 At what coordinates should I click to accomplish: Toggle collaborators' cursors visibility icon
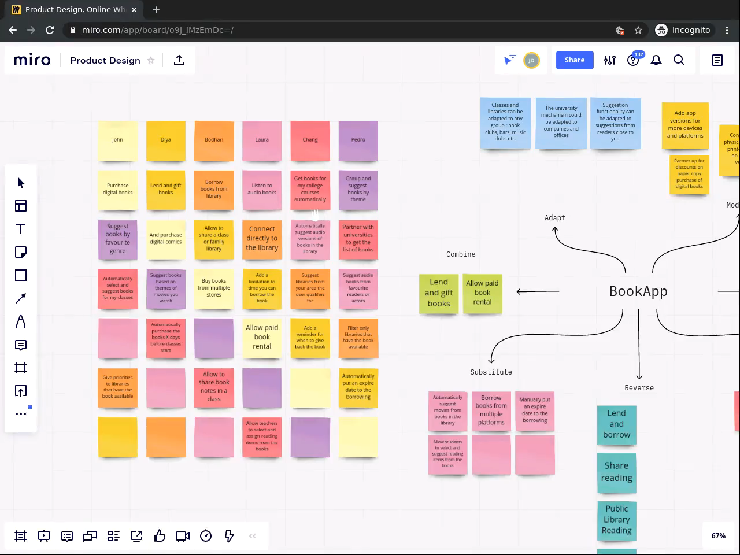[509, 60]
